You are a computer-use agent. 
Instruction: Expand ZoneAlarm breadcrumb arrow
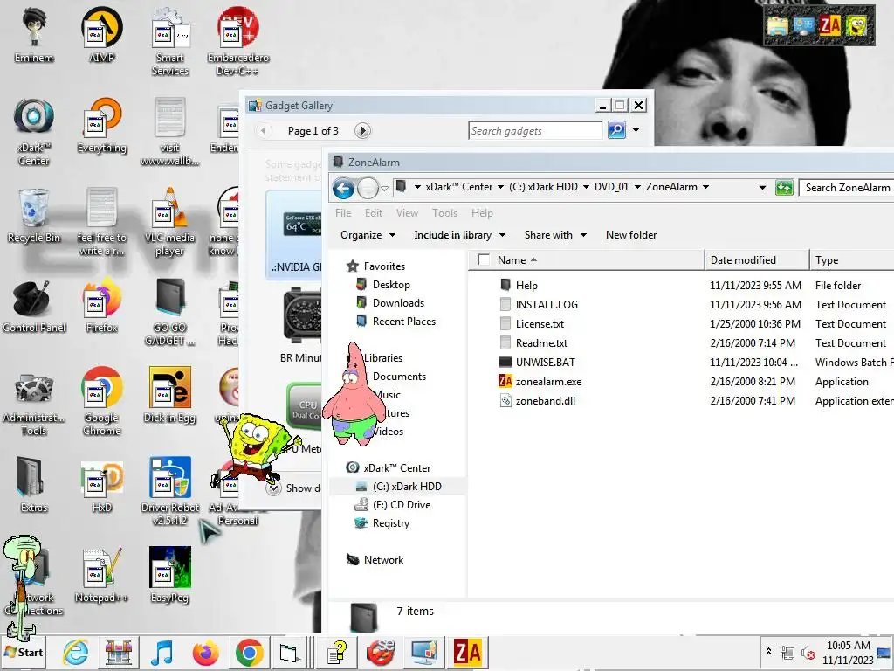point(705,187)
